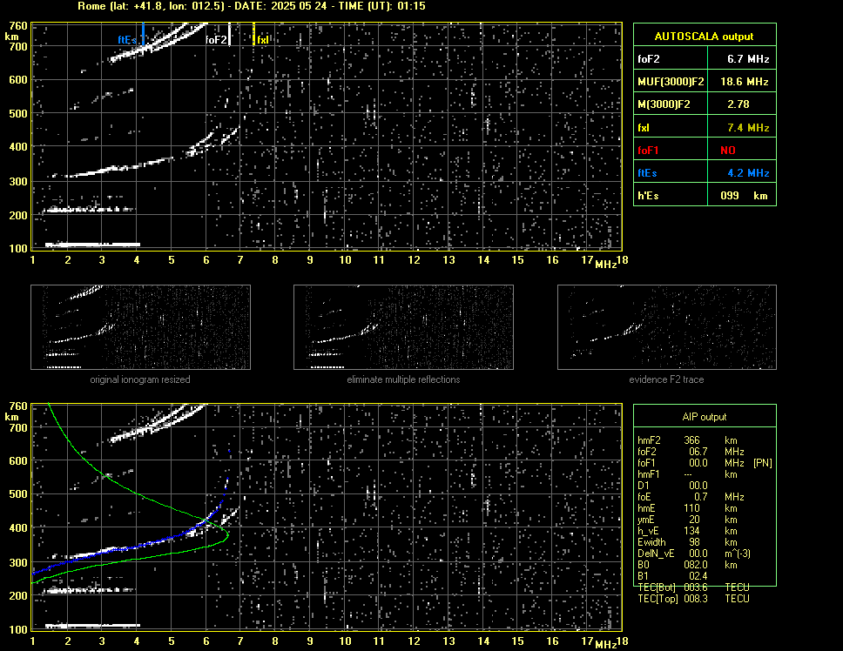Click the red foF1 value 'NO'

[x=728, y=151]
